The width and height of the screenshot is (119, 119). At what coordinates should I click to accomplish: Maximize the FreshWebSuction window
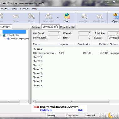[x=114, y=2]
